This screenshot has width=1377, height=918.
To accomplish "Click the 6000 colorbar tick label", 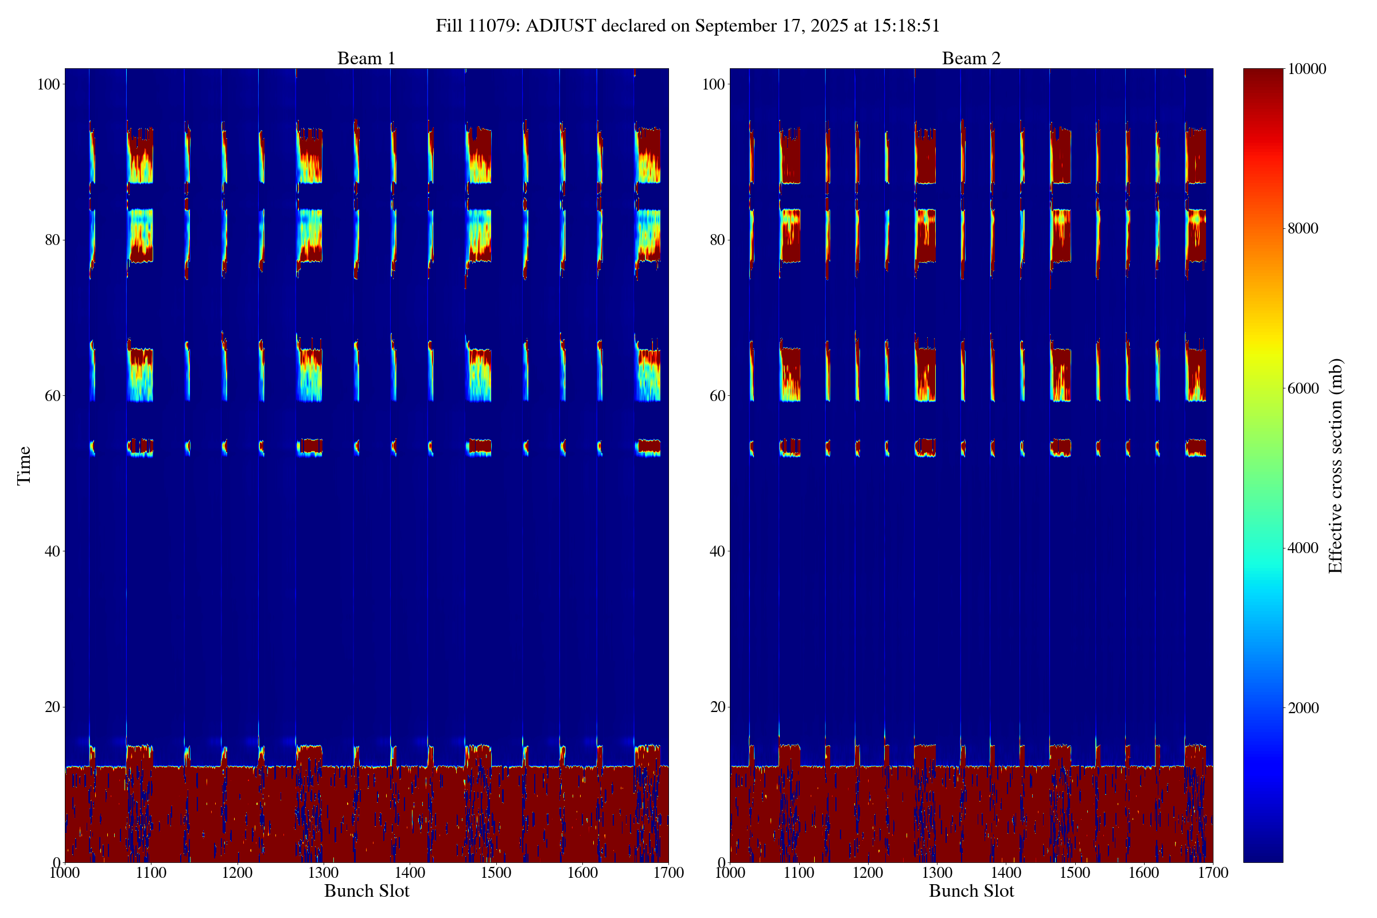I will (1302, 389).
